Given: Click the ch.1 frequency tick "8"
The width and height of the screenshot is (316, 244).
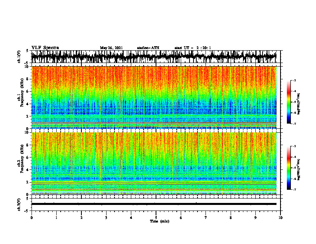Looking at the screenshot, I should click(28, 79).
